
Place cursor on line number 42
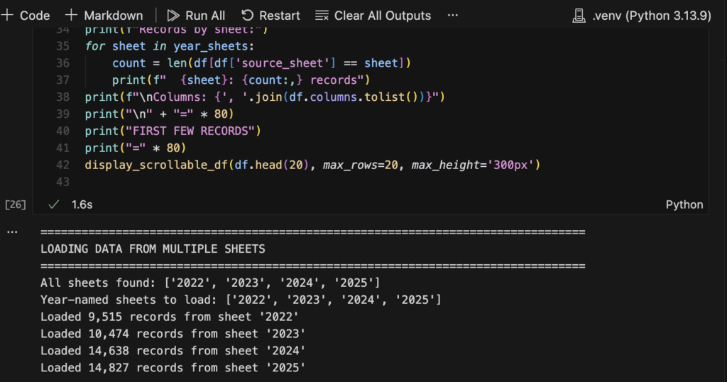(x=62, y=165)
